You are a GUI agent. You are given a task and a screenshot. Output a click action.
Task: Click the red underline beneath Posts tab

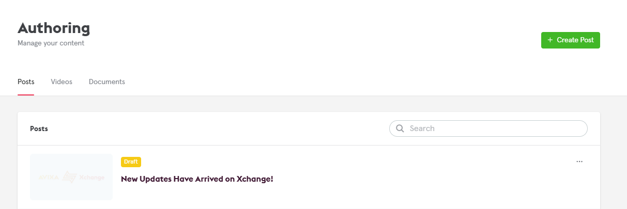click(x=26, y=95)
